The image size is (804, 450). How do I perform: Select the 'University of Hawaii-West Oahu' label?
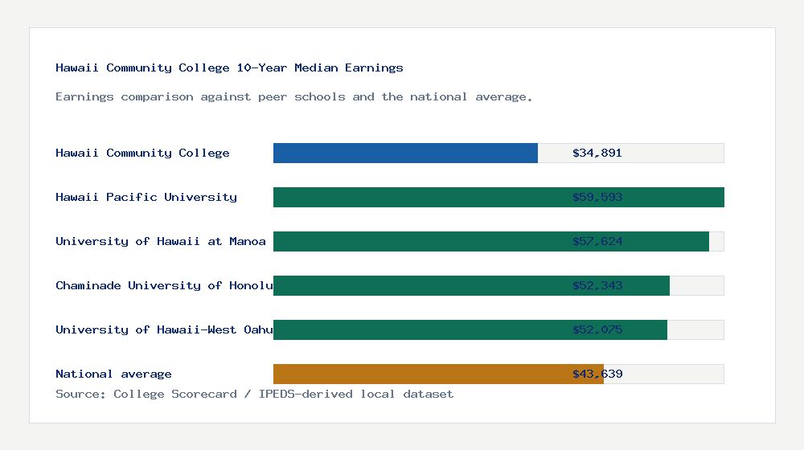click(164, 329)
